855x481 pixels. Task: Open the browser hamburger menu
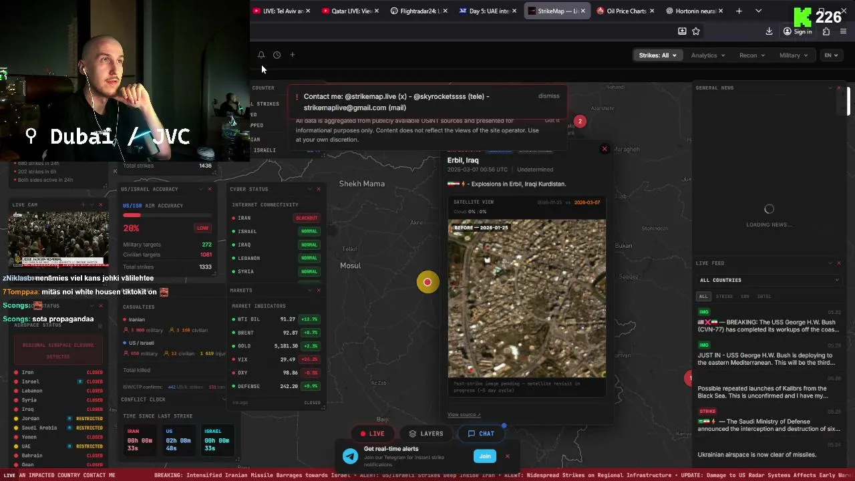tap(844, 31)
